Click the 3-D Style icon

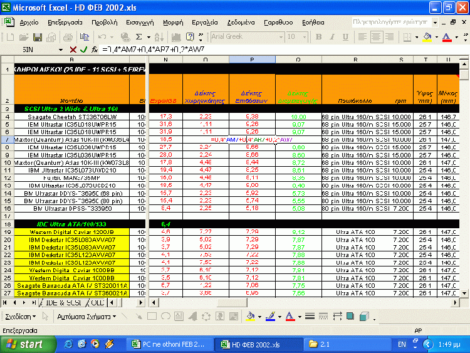364,317
